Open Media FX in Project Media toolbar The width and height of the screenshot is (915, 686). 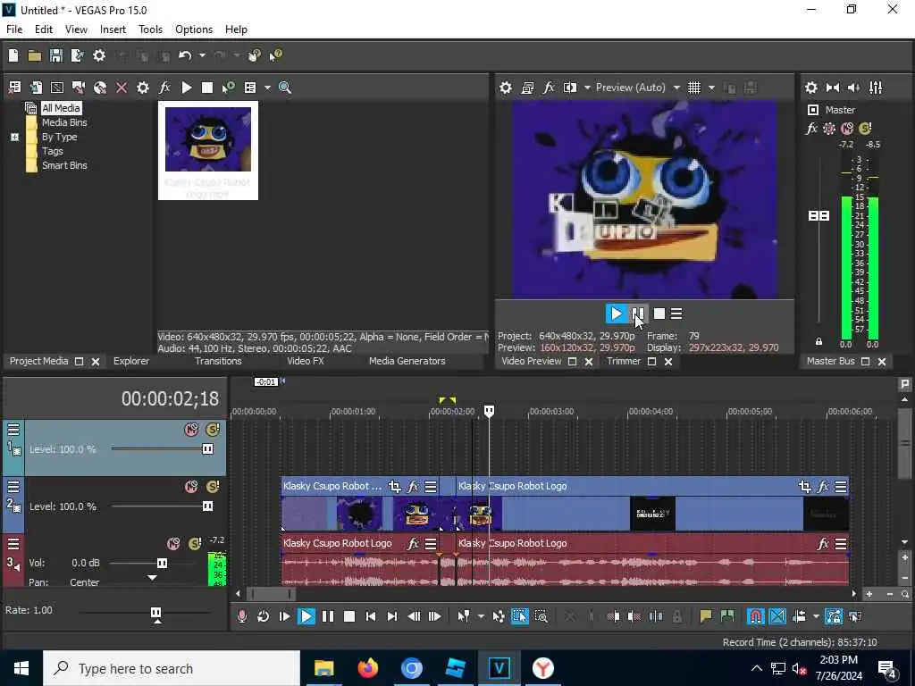(x=164, y=88)
